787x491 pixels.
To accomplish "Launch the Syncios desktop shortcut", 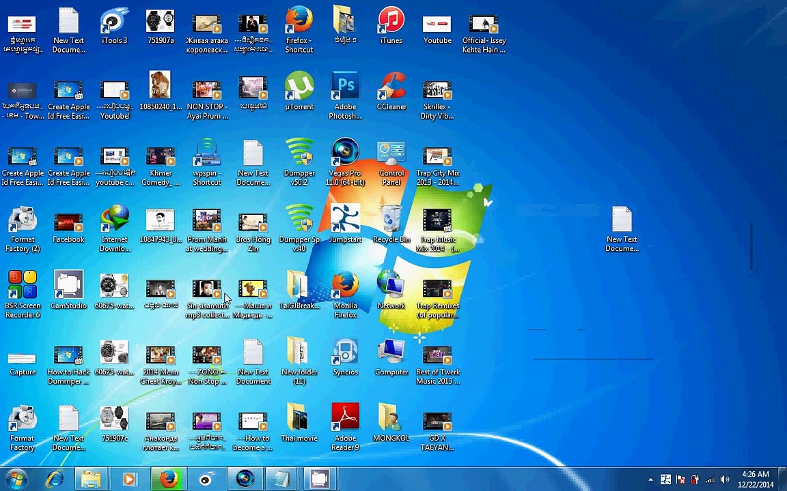I will pyautogui.click(x=345, y=357).
